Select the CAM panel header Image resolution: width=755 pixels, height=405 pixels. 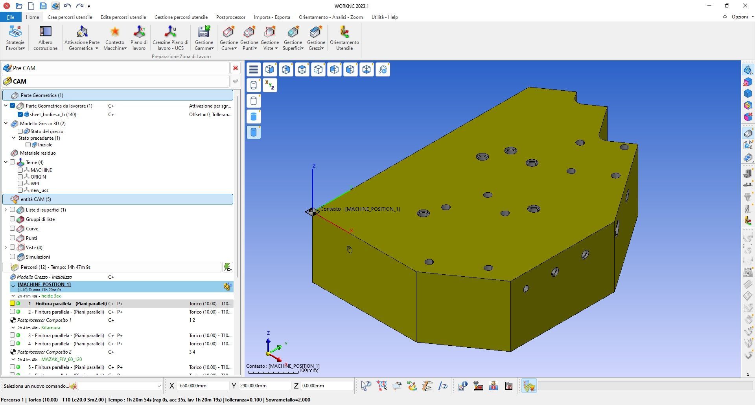pos(116,81)
